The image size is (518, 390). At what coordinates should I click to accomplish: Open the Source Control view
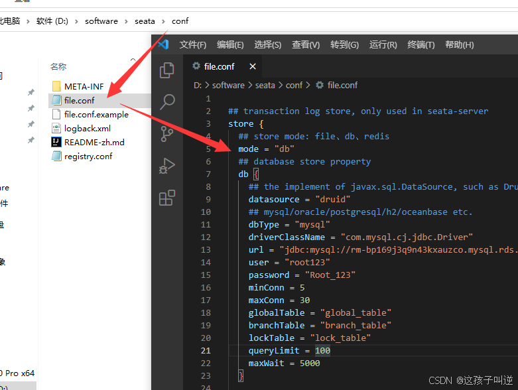pyautogui.click(x=167, y=134)
